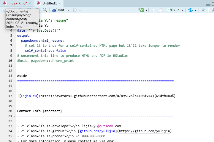The width and height of the screenshot is (214, 142).
Task: Collapse the YAML header fold at line 11
Action: [15, 66]
